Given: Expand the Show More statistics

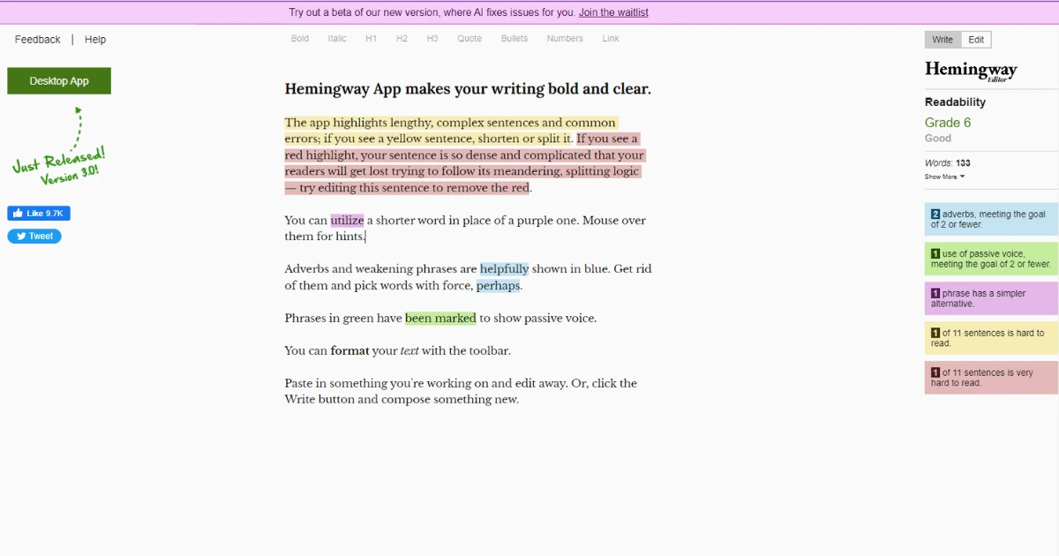Looking at the screenshot, I should tap(944, 177).
